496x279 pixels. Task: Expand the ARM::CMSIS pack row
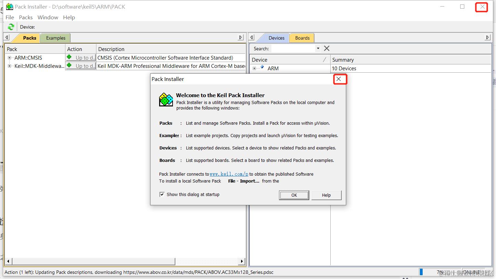coord(10,58)
